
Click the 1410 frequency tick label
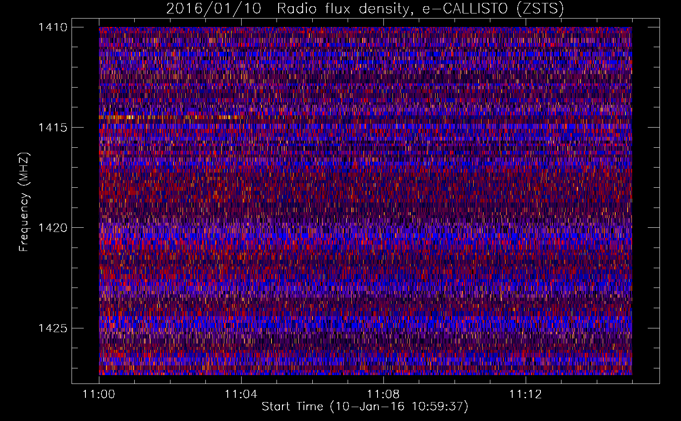[x=53, y=27]
